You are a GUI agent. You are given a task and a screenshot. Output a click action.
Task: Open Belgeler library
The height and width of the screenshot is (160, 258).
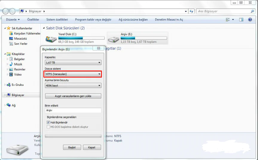17,59
